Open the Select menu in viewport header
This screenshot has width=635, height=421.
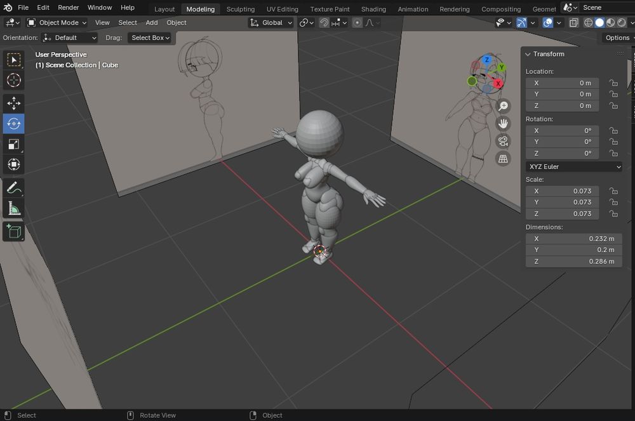coord(128,23)
